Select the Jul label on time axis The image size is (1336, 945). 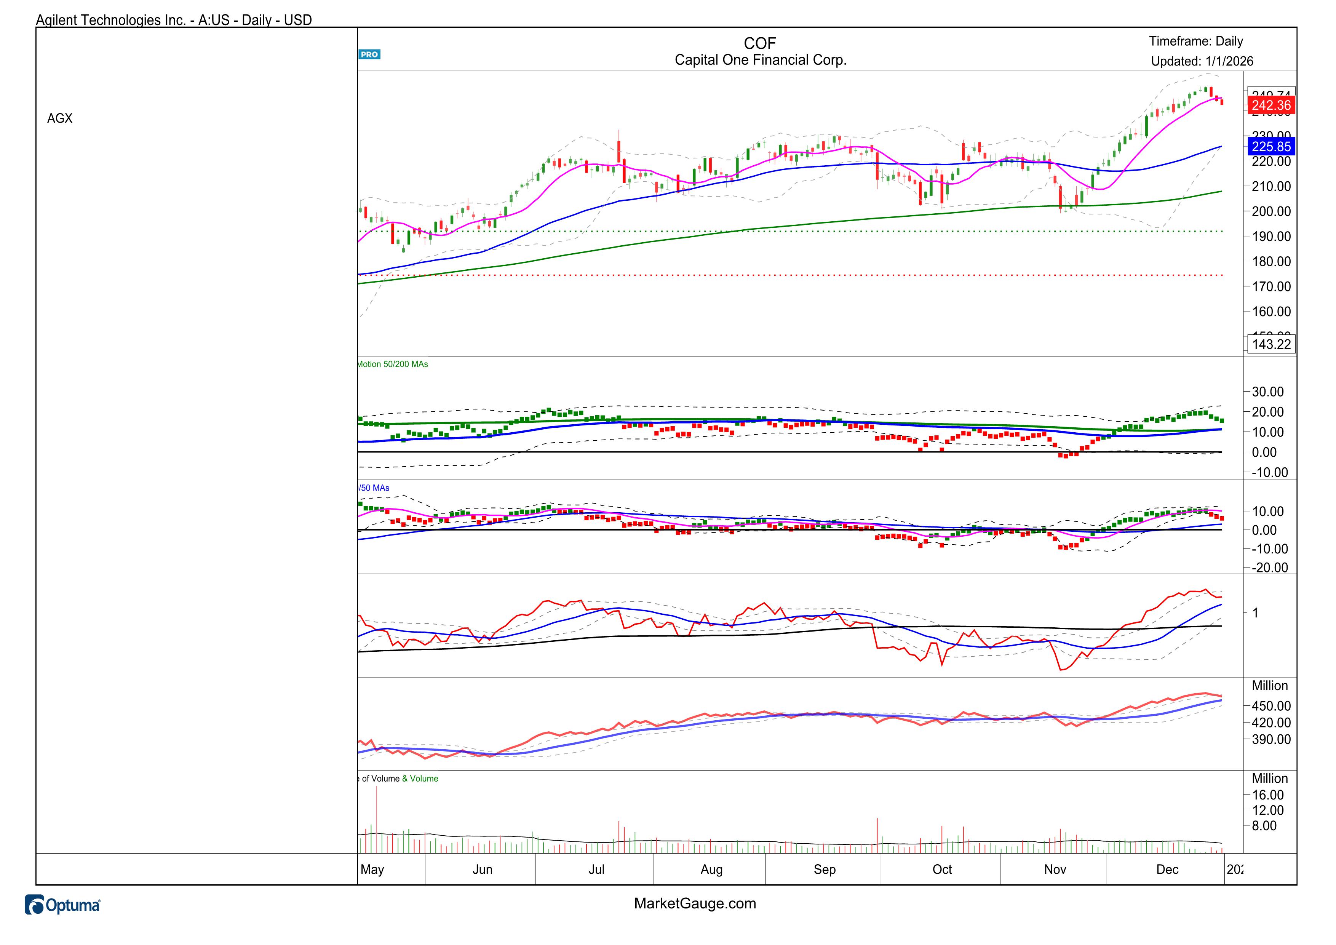[x=596, y=869]
